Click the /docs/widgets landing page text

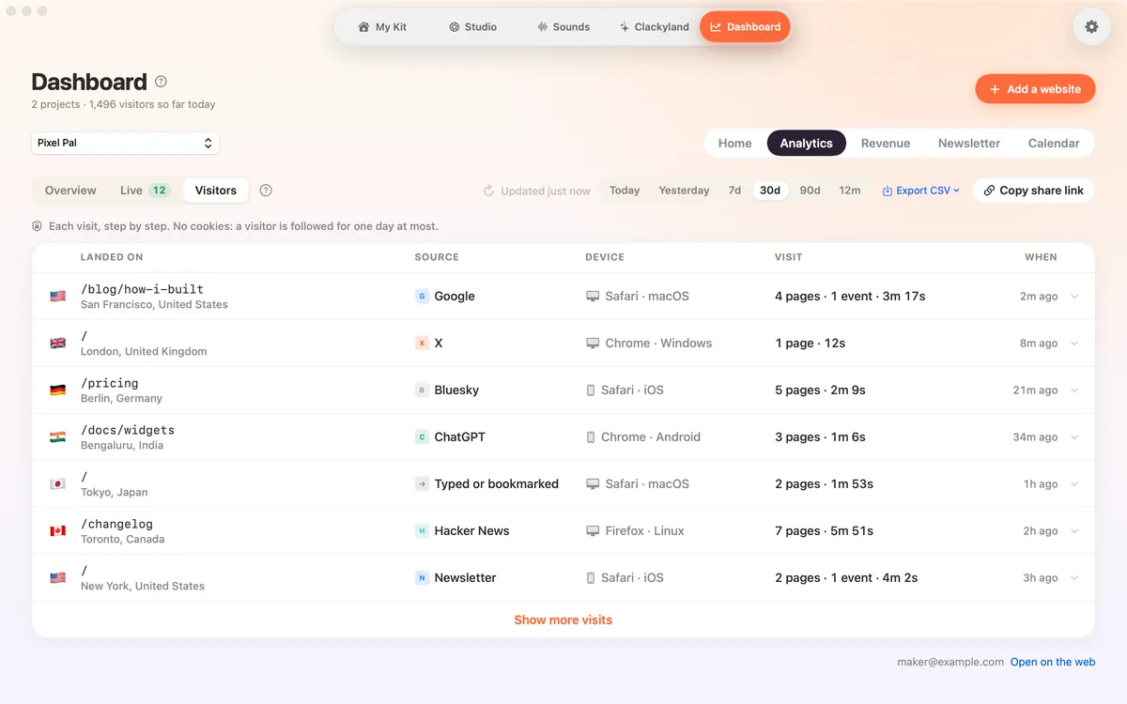coord(128,430)
